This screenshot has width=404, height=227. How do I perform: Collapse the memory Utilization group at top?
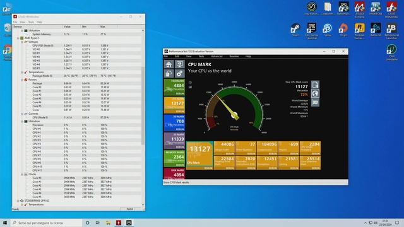[x=22, y=31]
